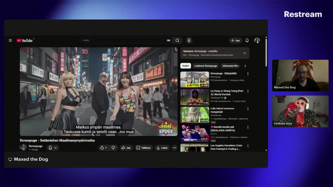Start voice search with microphone icon

[189, 40]
